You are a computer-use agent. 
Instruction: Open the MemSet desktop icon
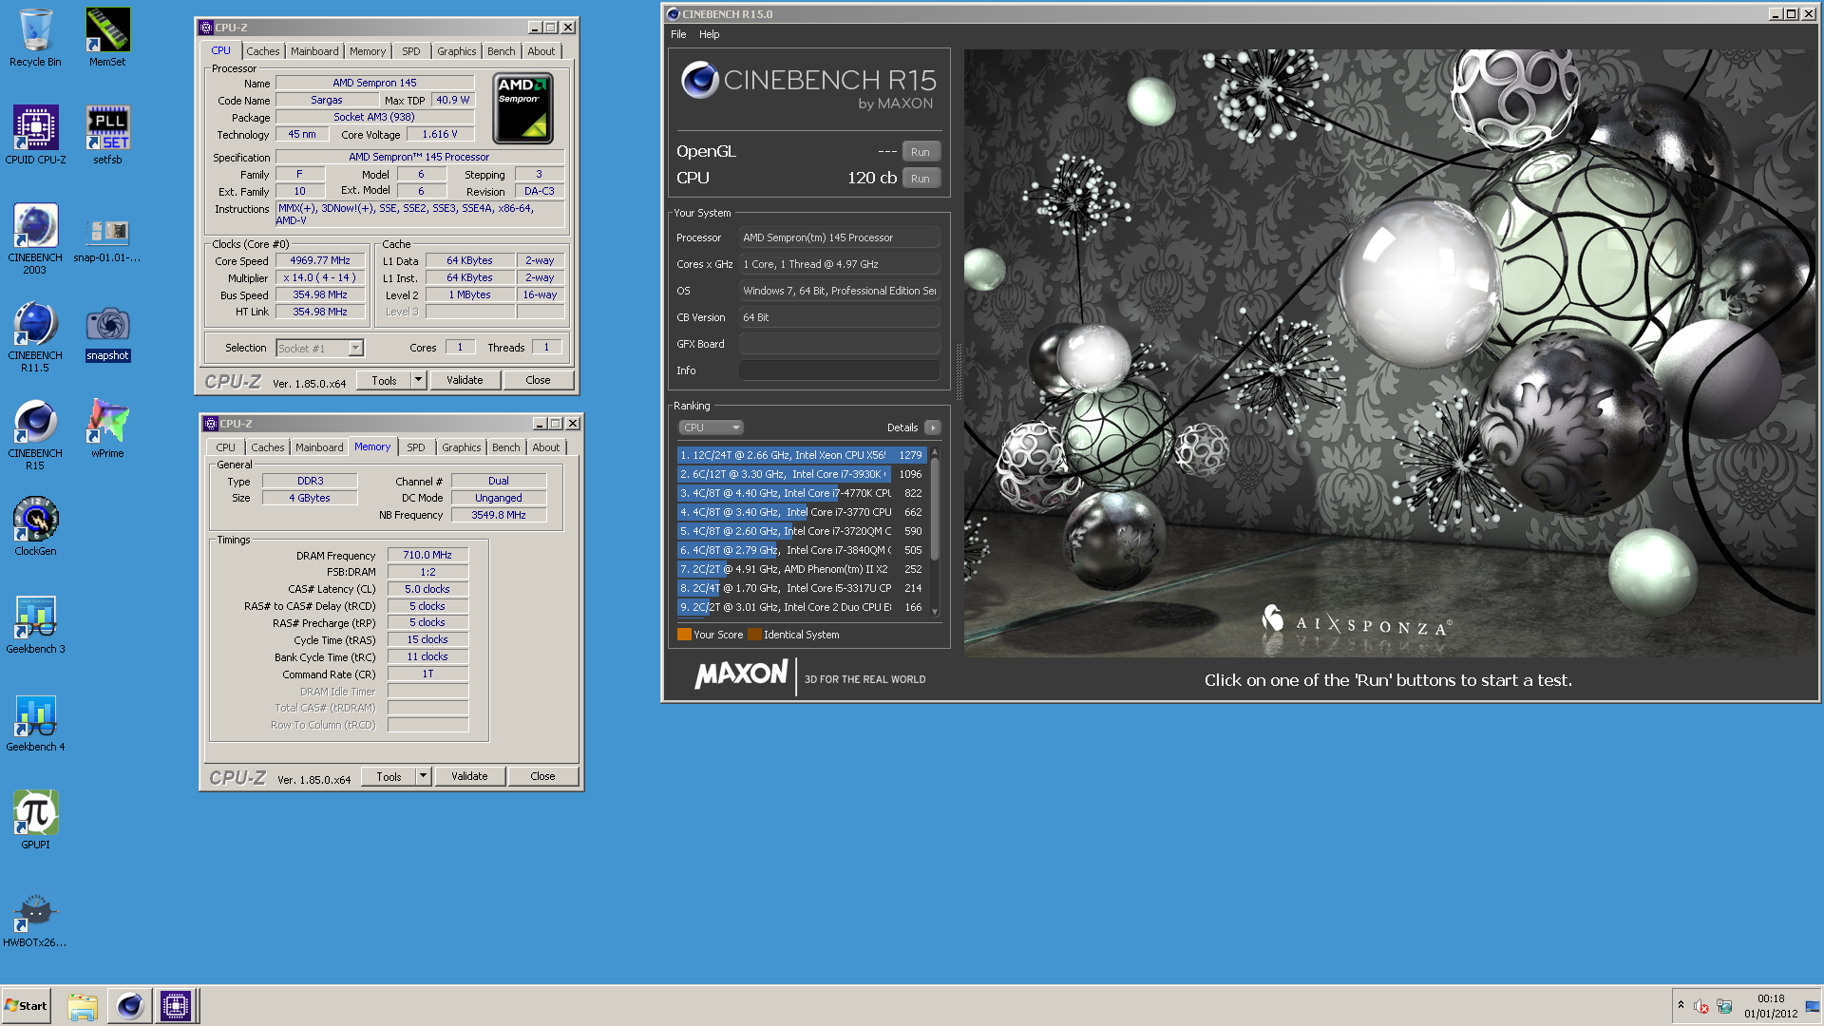click(x=107, y=38)
